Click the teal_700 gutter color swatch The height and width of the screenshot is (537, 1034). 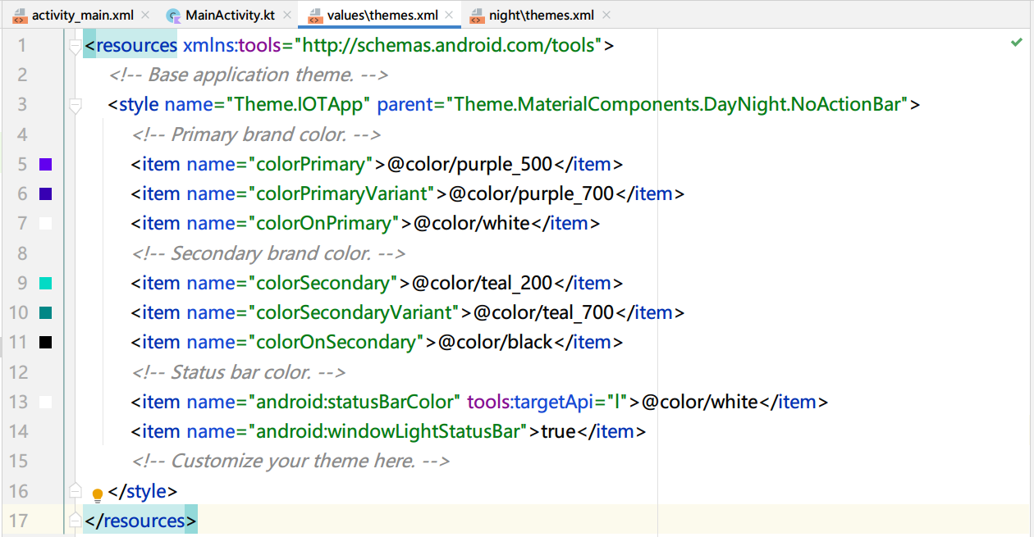(46, 312)
